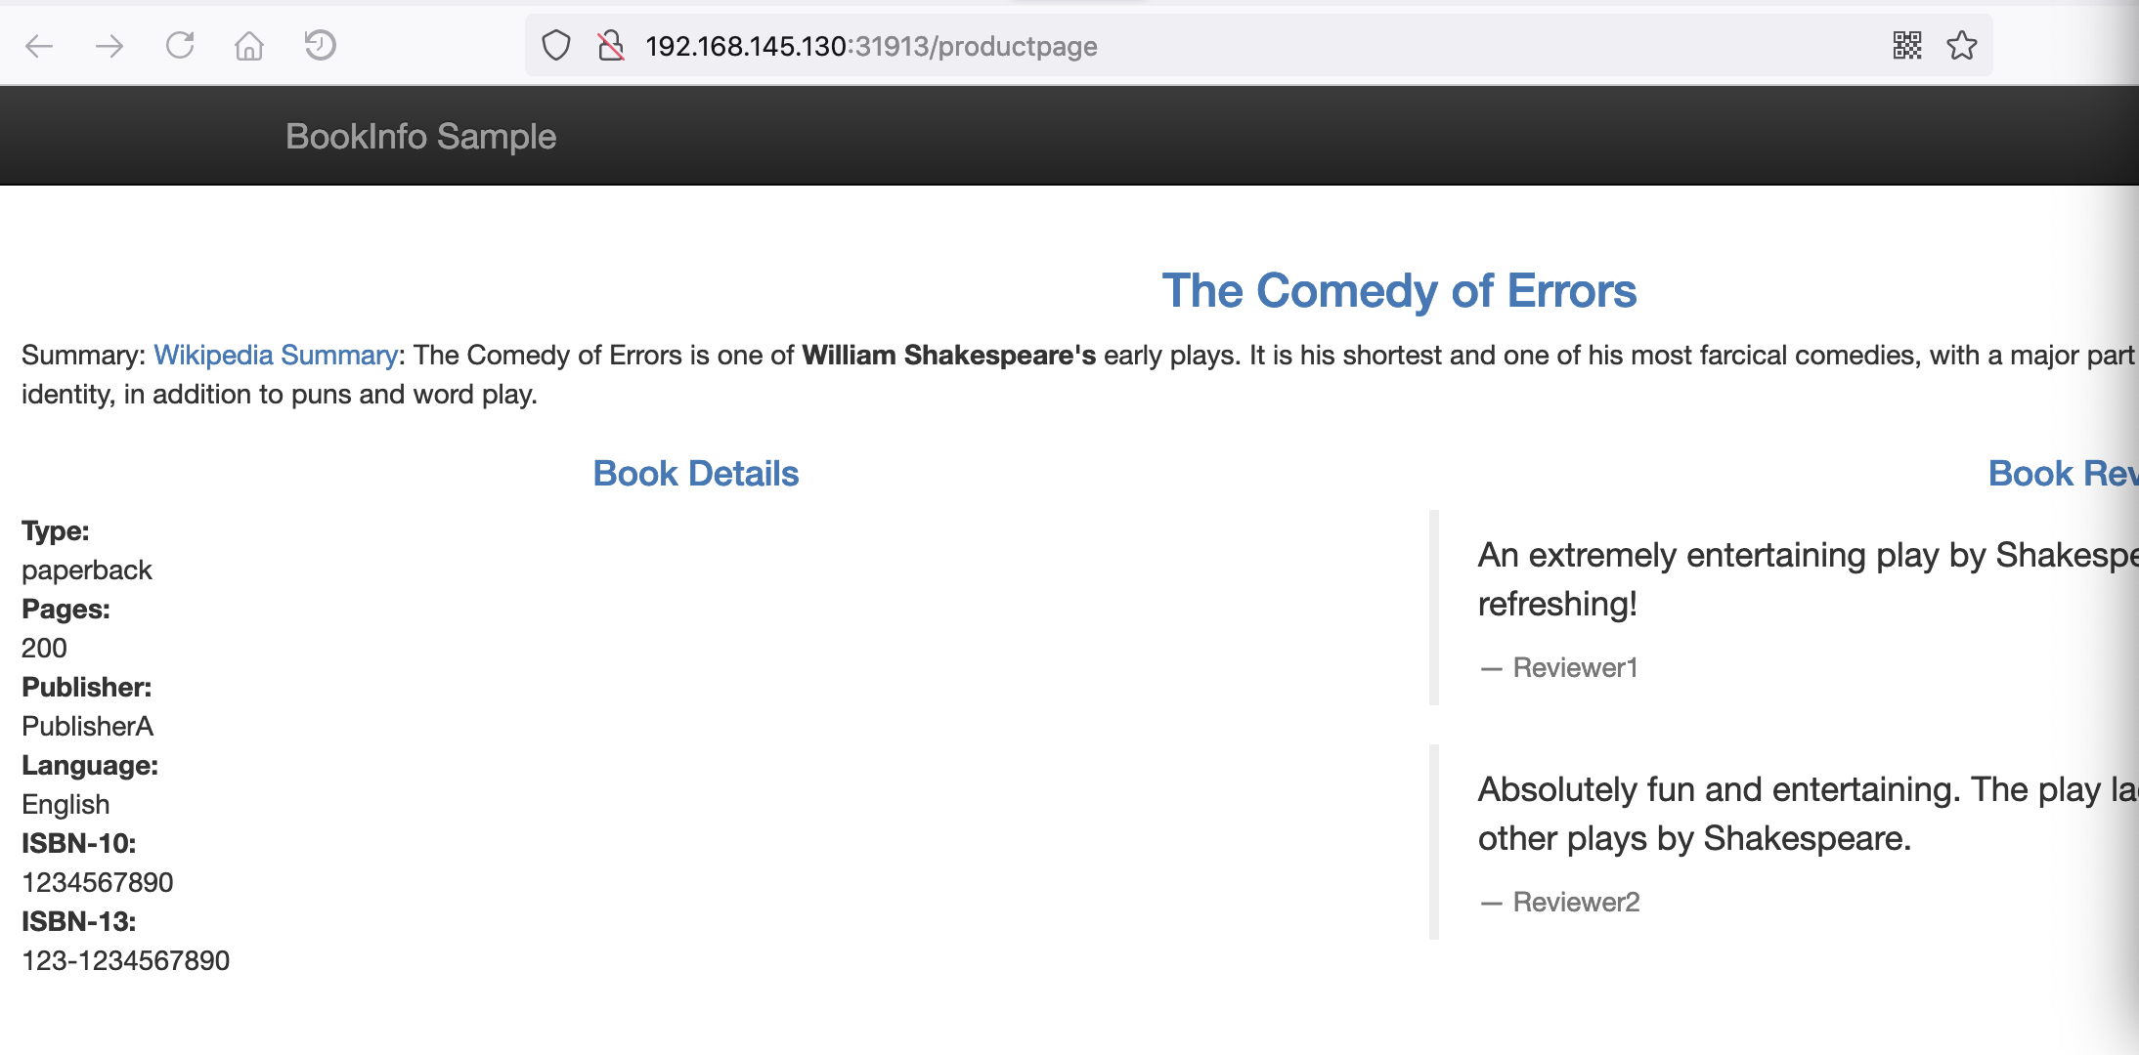The width and height of the screenshot is (2139, 1055).
Task: Click the insecure connection padlock icon
Action: pos(611,46)
